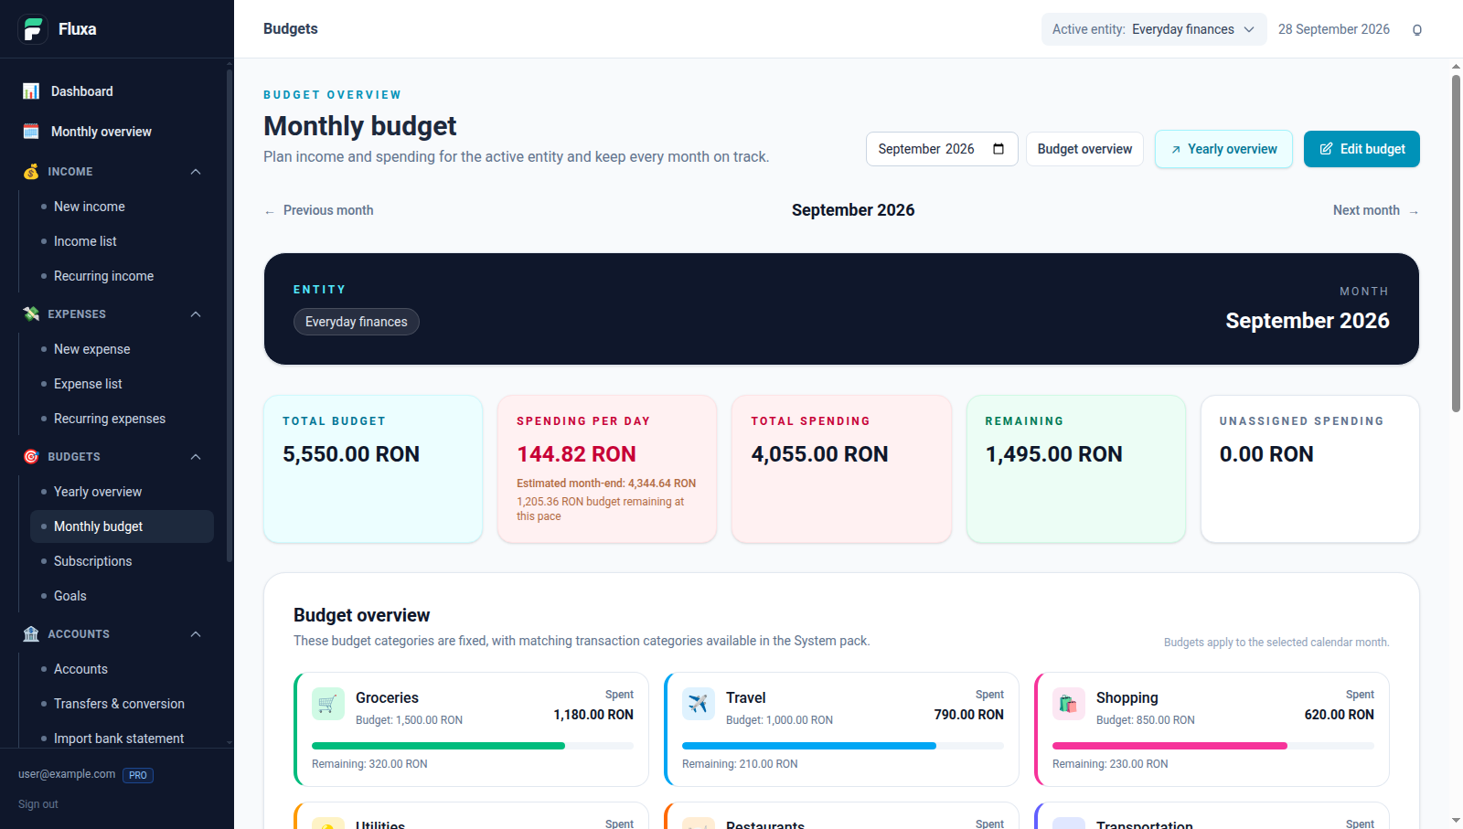
Task: Click the Groceries cart icon
Action: 328,704
